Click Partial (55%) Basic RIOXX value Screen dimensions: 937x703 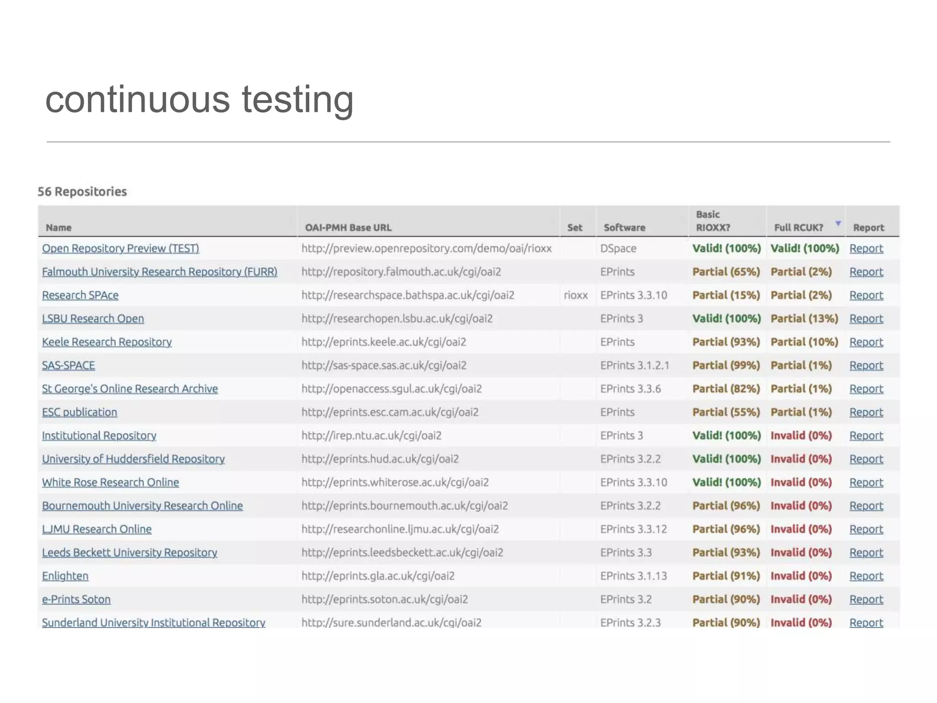click(x=726, y=412)
